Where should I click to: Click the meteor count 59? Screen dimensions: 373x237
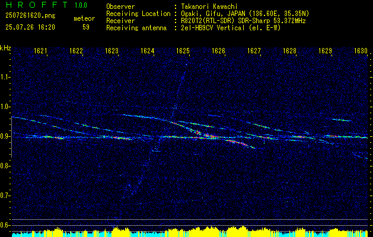tap(86, 27)
